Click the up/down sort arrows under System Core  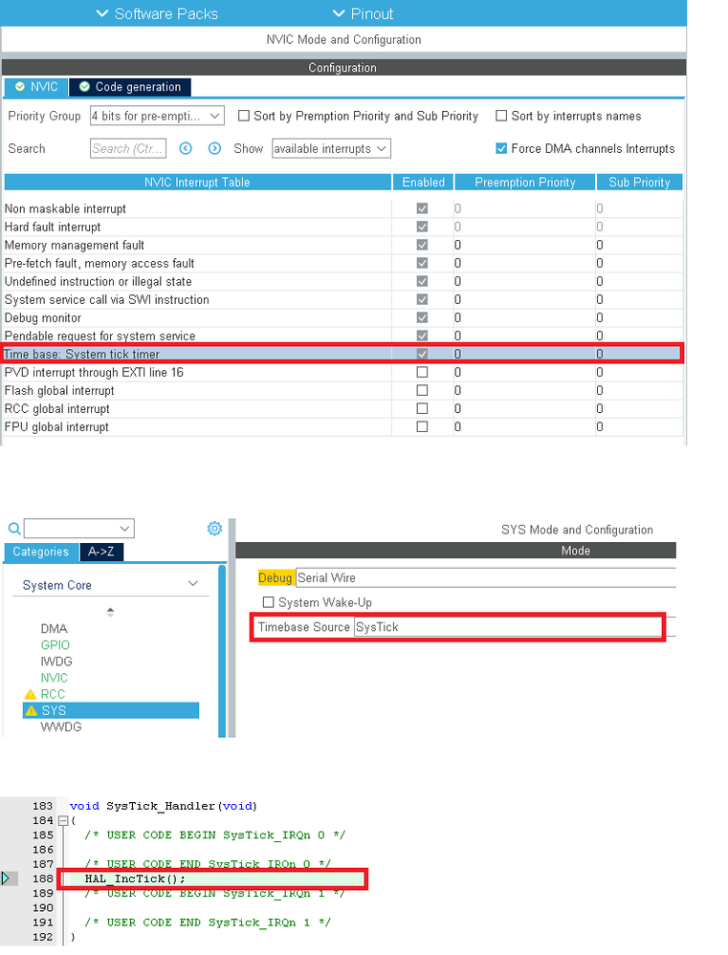(110, 612)
